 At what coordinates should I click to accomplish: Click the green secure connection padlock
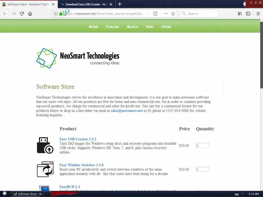coord(61,14)
